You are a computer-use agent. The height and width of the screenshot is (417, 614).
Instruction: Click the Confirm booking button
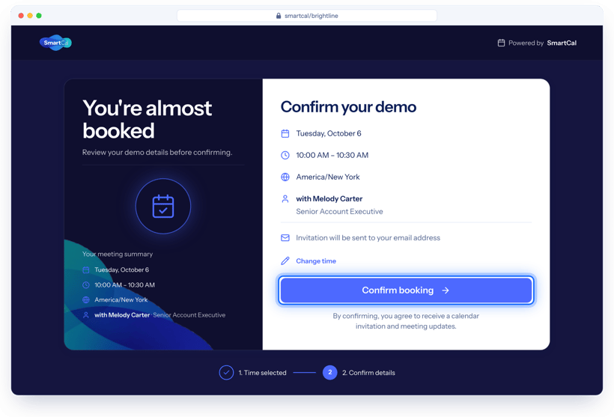click(407, 290)
